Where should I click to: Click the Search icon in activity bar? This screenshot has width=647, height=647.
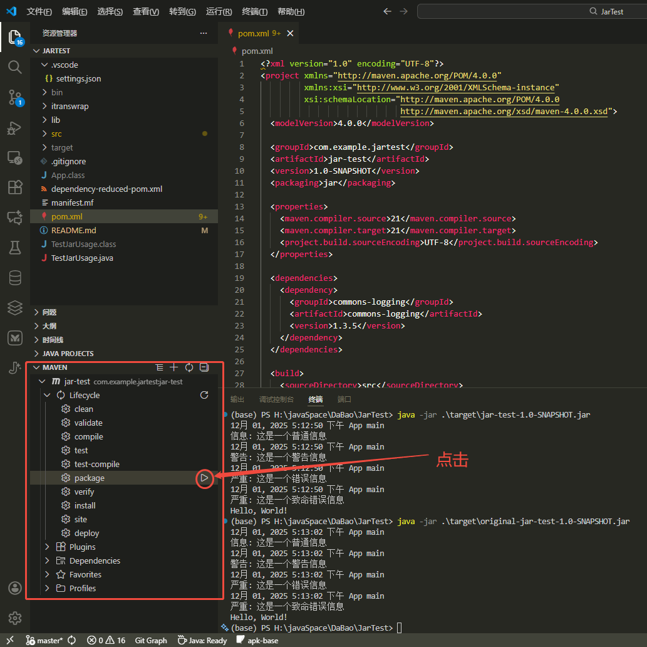point(15,67)
